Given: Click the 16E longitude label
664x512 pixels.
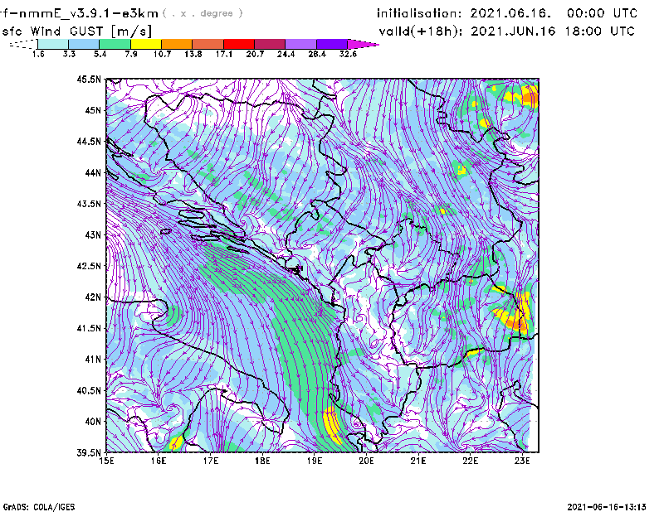Looking at the screenshot, I should 159,461.
